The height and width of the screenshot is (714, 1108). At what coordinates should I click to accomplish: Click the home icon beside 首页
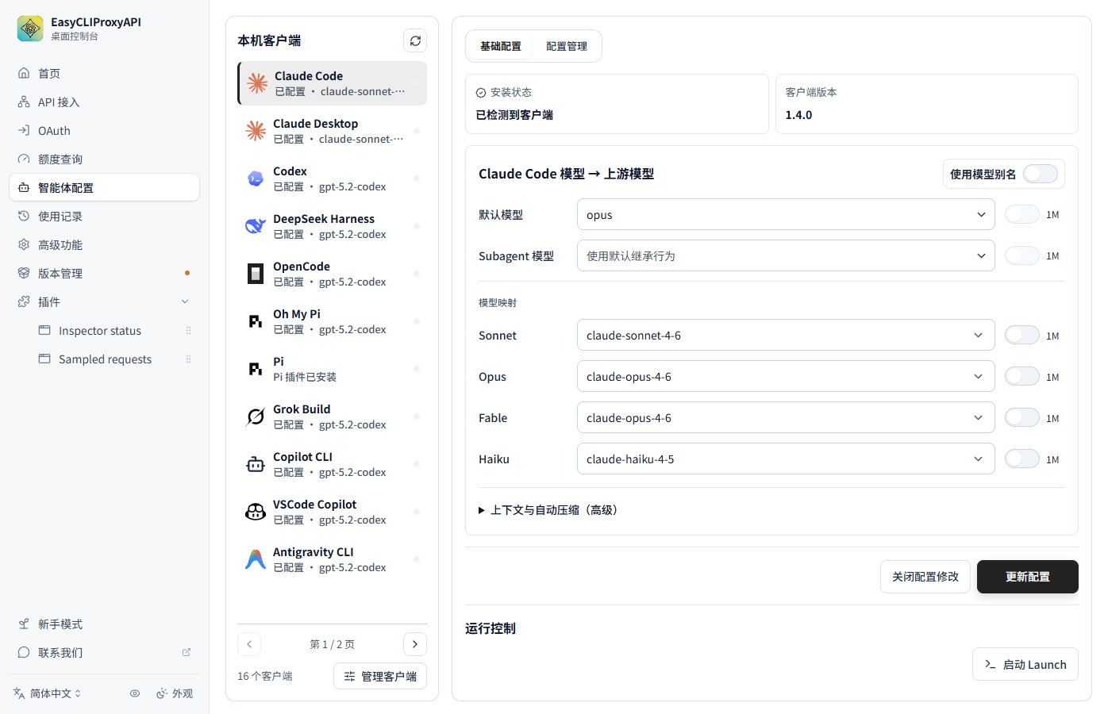tap(24, 73)
